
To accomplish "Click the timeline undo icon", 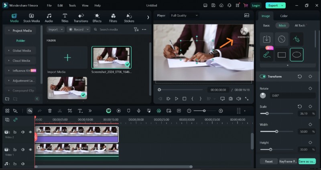I will (30, 111).
